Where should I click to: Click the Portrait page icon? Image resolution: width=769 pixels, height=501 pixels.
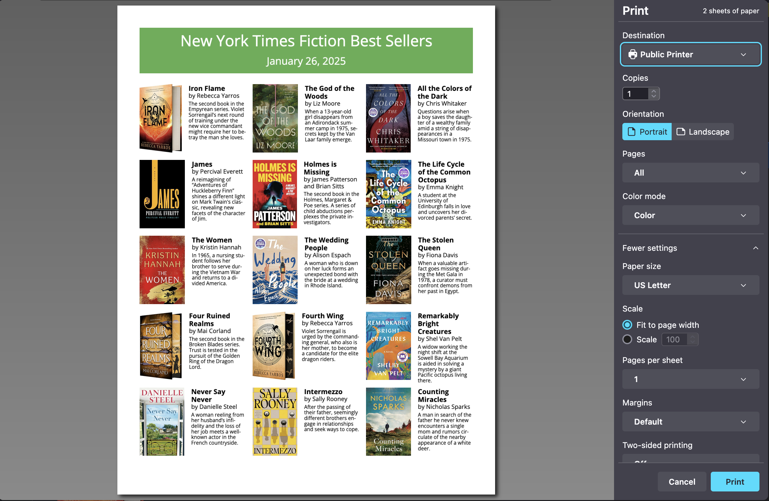[x=631, y=132]
